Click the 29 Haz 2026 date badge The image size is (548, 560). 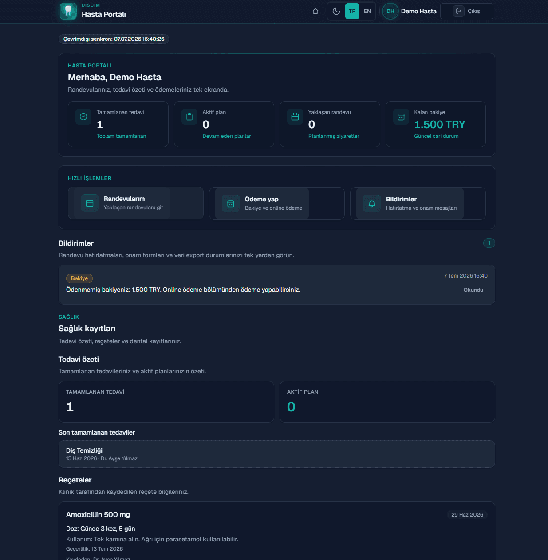tap(467, 515)
